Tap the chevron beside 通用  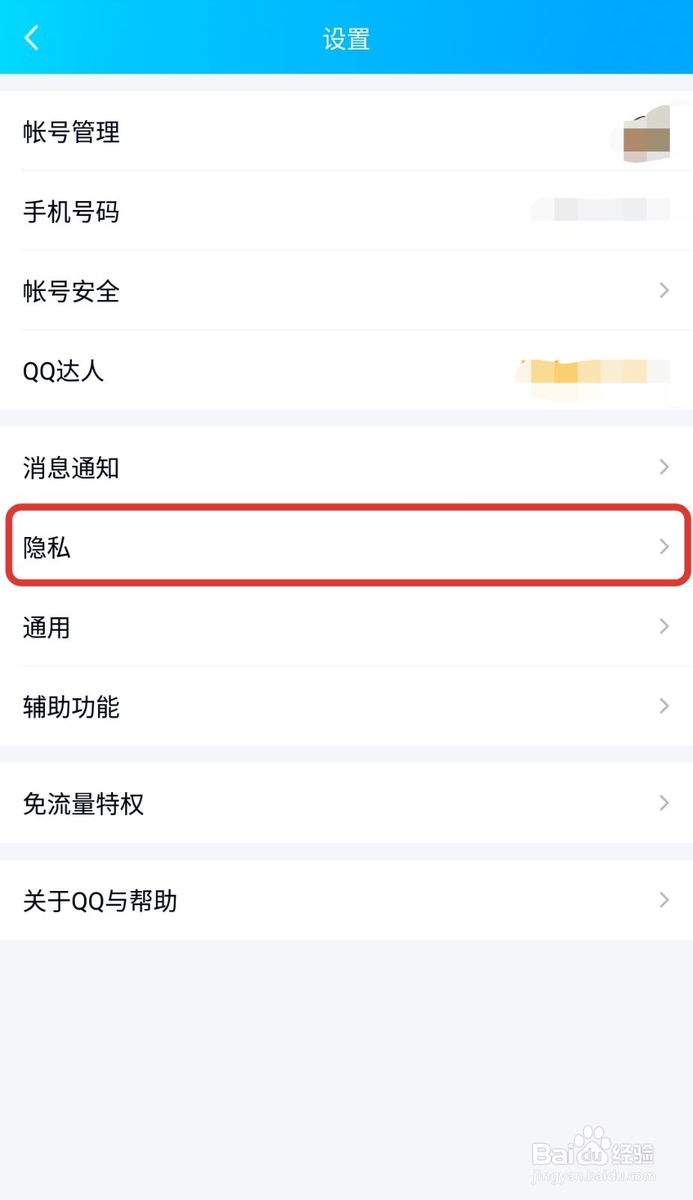(664, 626)
